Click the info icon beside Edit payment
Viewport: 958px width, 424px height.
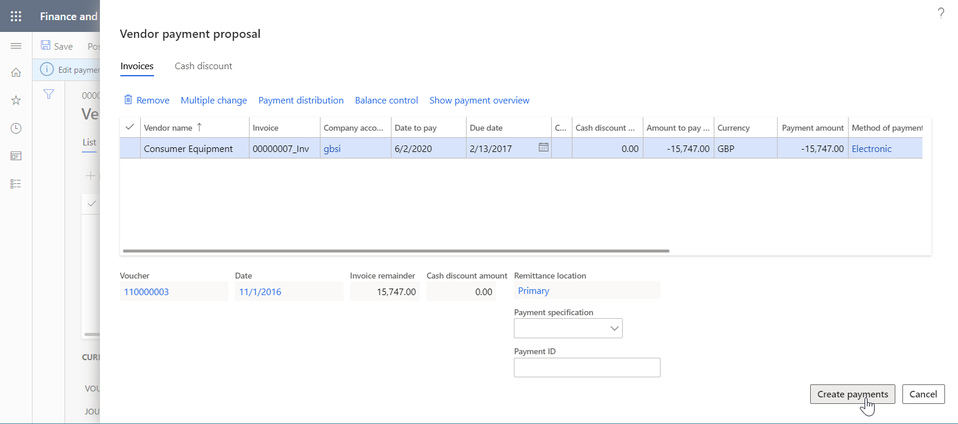click(47, 69)
